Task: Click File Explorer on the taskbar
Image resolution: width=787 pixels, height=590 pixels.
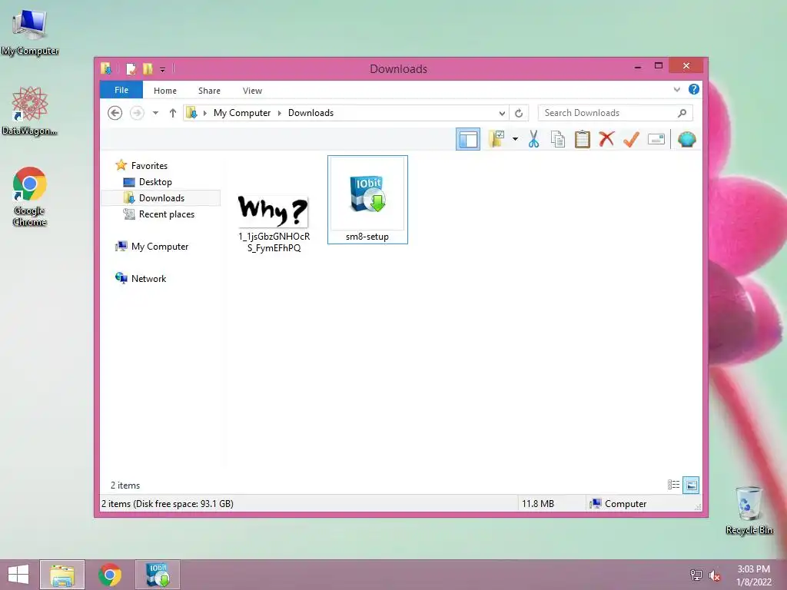Action: tap(62, 575)
